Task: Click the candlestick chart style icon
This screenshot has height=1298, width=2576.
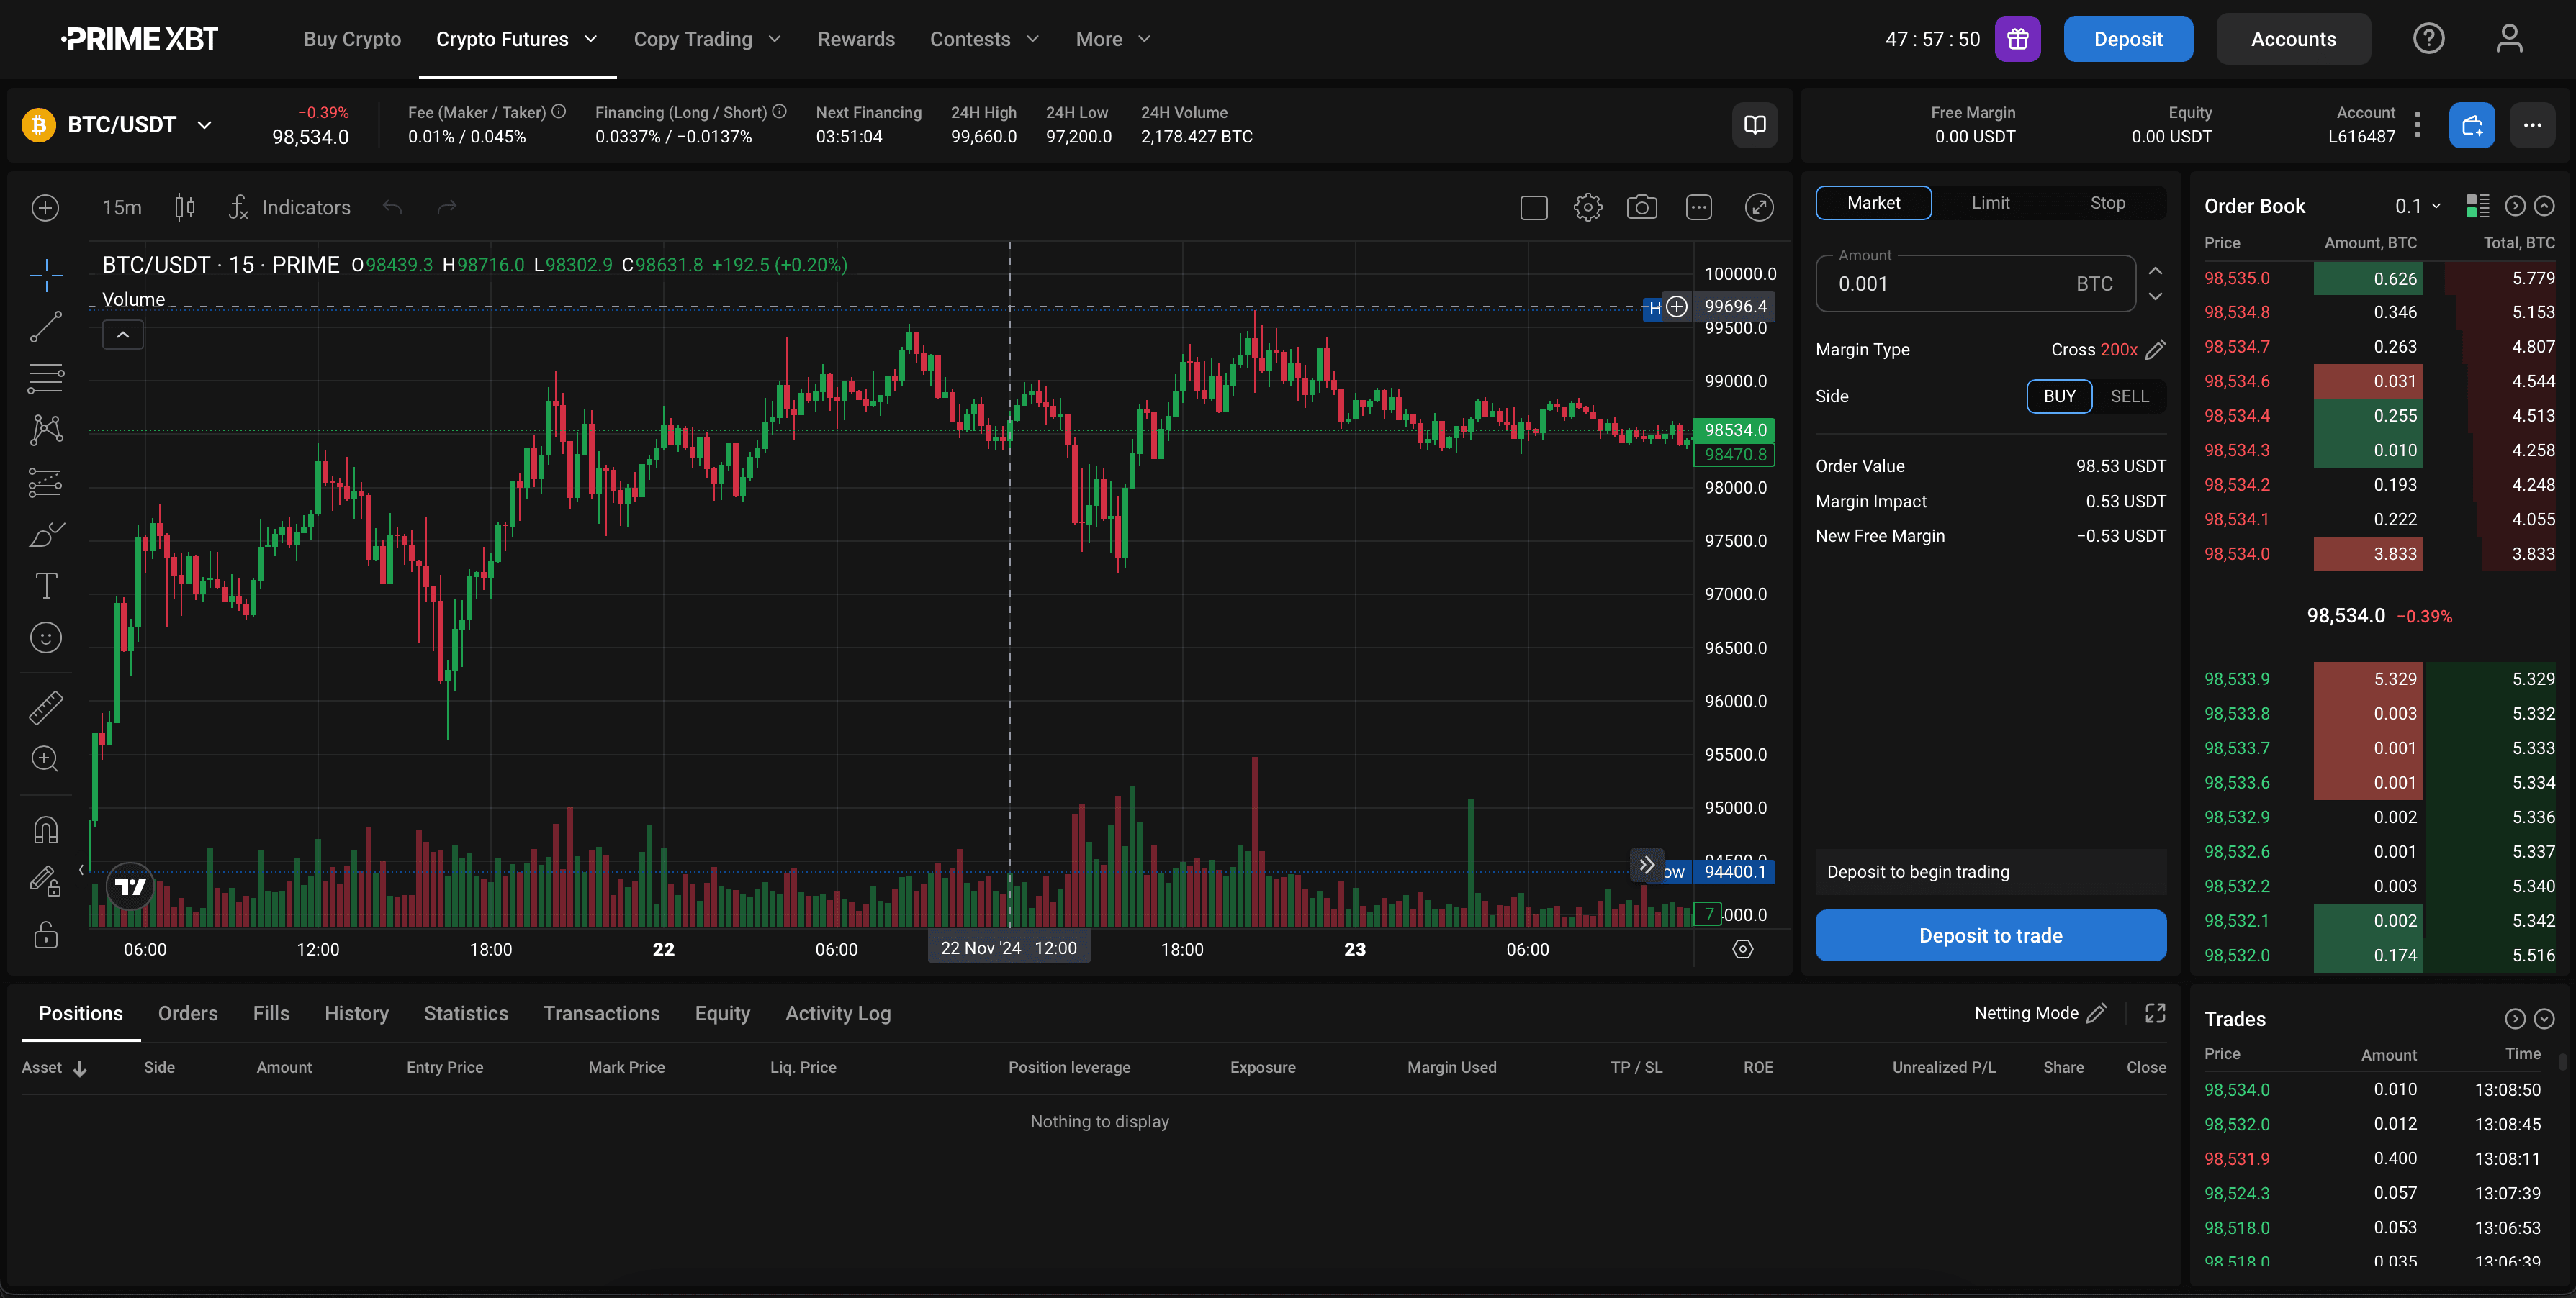Action: [x=185, y=208]
